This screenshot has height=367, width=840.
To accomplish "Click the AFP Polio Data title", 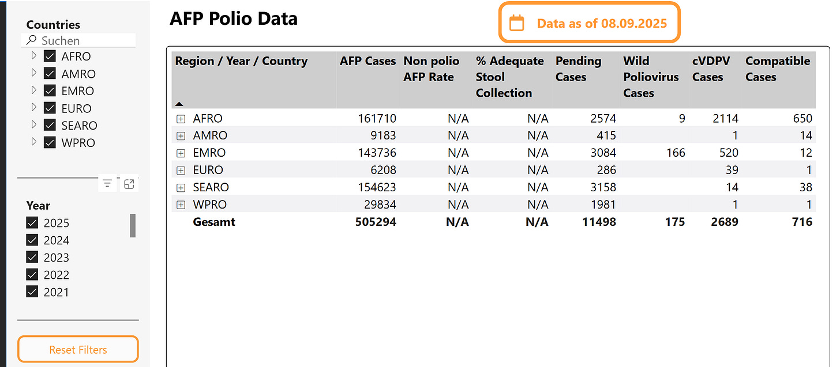I will [234, 19].
